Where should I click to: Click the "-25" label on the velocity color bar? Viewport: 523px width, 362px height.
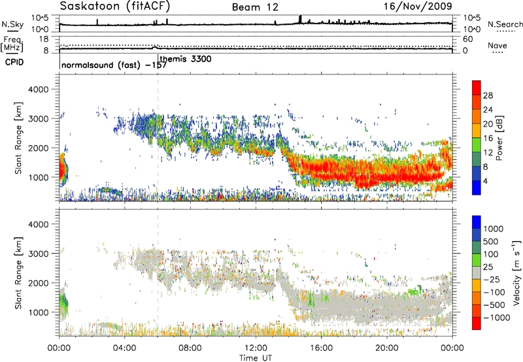pyautogui.click(x=492, y=280)
